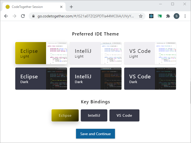
Task: Choose the Eclipse Dark theme
Action: click(x=41, y=79)
